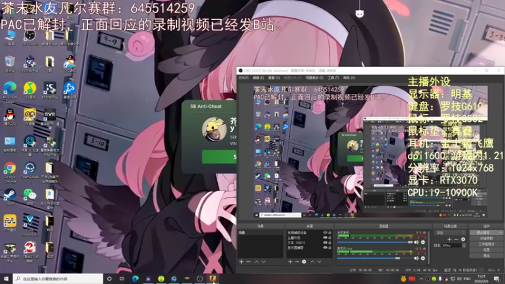505x284 pixels.
Task: Open Help menu in OBS
Action: click(349, 78)
